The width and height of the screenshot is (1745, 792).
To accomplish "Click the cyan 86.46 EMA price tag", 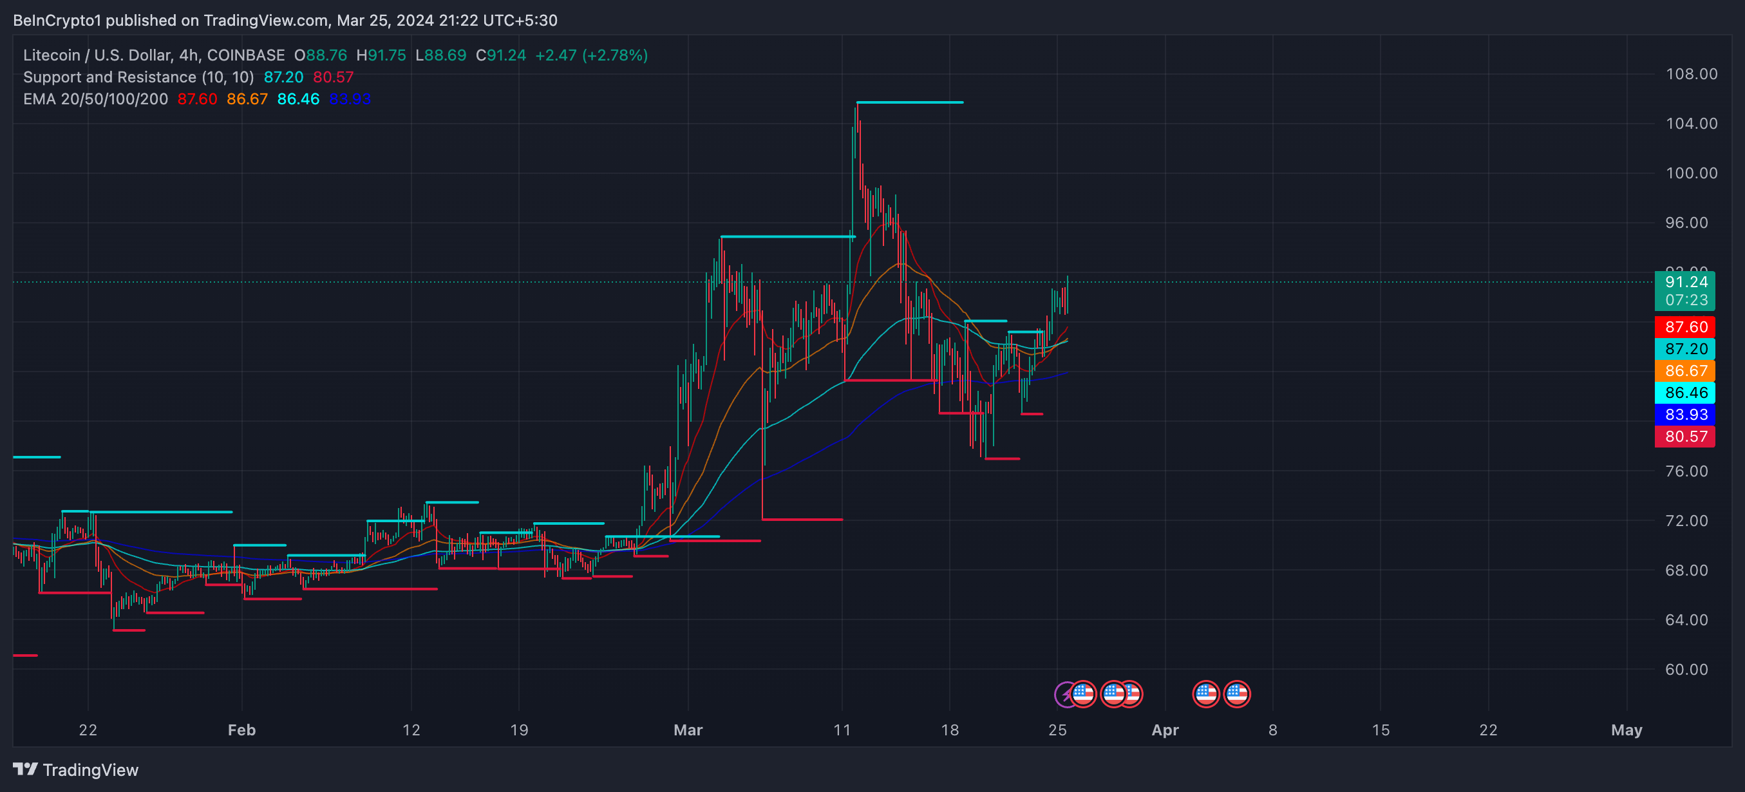I will click(1684, 393).
